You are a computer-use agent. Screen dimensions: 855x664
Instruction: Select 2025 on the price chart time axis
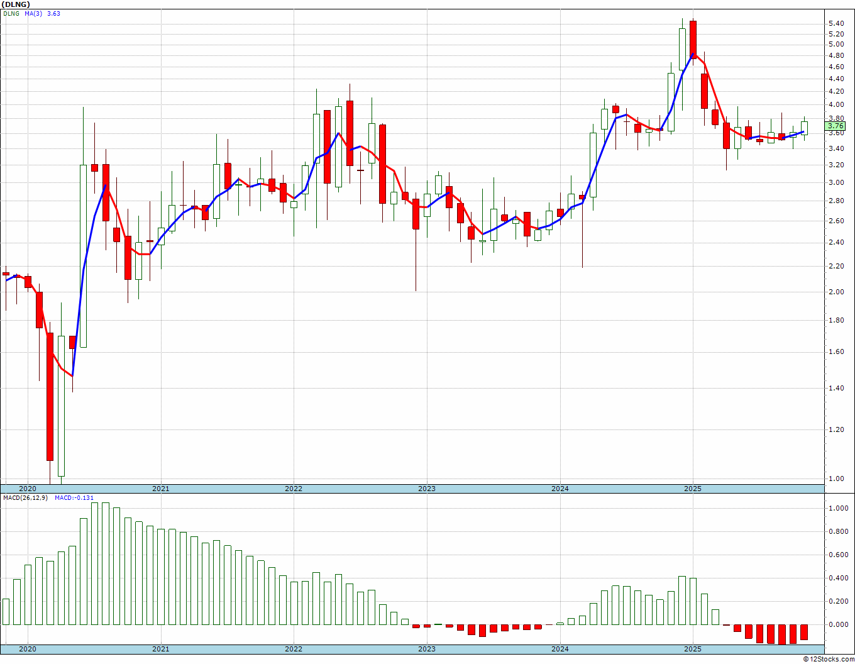pyautogui.click(x=693, y=489)
